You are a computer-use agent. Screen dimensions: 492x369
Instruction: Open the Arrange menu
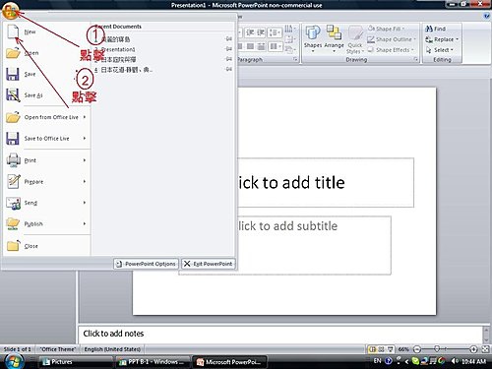click(334, 38)
